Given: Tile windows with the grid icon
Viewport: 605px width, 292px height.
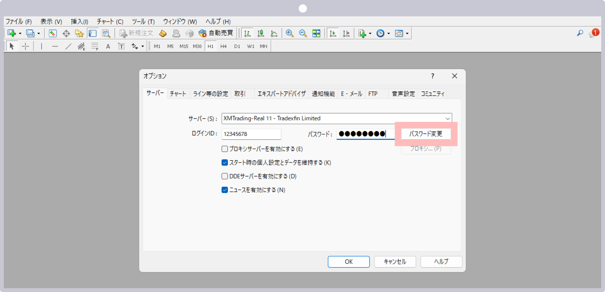Looking at the screenshot, I should [x=316, y=33].
